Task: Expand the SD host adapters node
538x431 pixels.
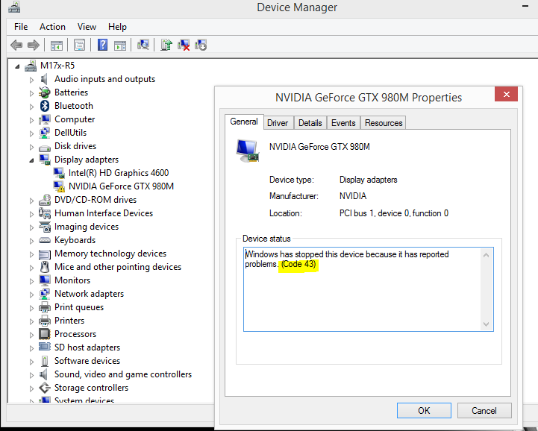Action: point(31,348)
